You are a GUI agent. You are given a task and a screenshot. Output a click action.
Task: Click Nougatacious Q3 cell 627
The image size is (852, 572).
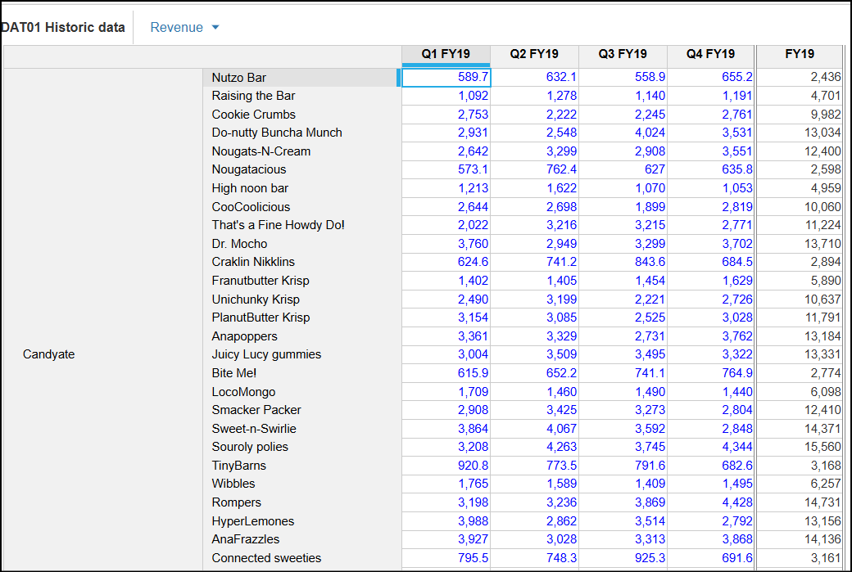pos(623,170)
